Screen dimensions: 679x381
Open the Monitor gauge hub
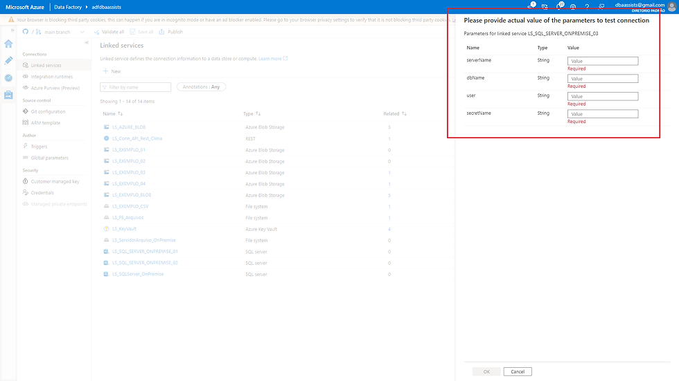pyautogui.click(x=8, y=77)
